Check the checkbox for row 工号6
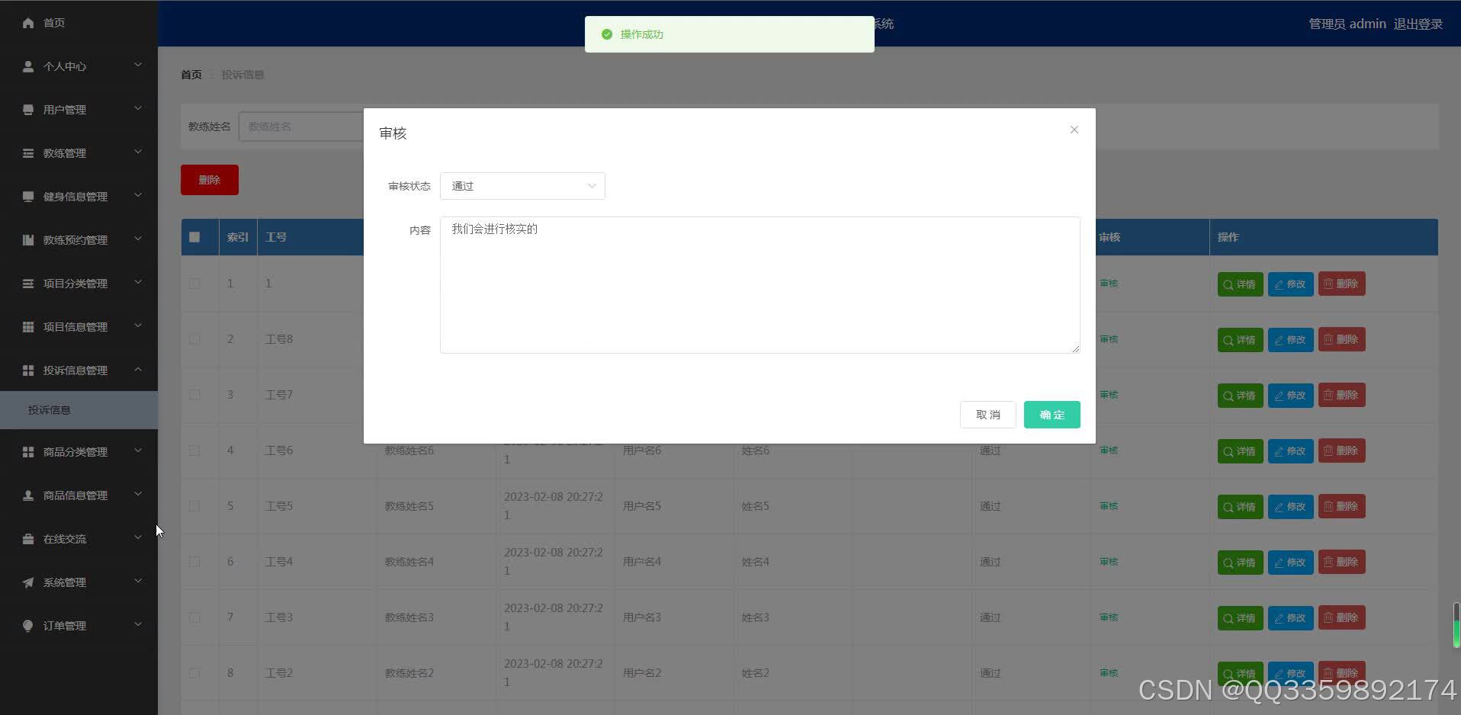Screen dimensions: 1461x715 click(194, 450)
